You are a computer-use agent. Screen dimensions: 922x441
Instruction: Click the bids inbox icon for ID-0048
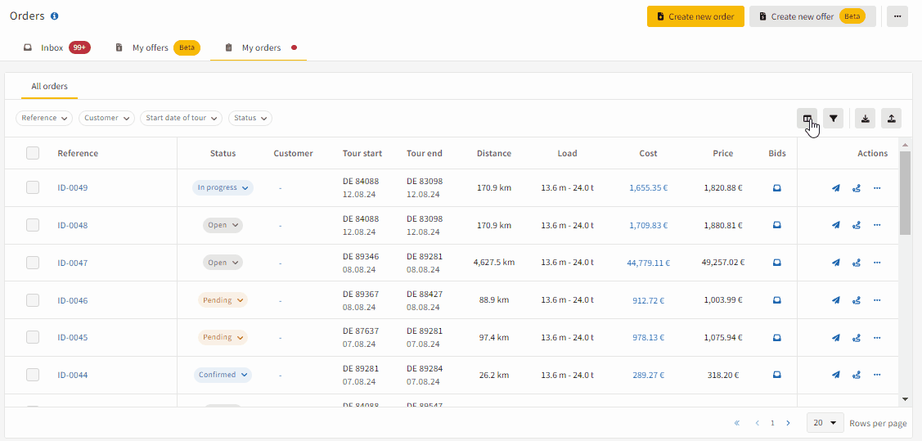(x=776, y=225)
